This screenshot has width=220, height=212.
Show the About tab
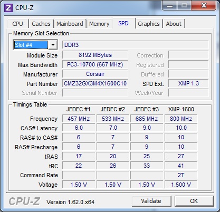[174, 24]
